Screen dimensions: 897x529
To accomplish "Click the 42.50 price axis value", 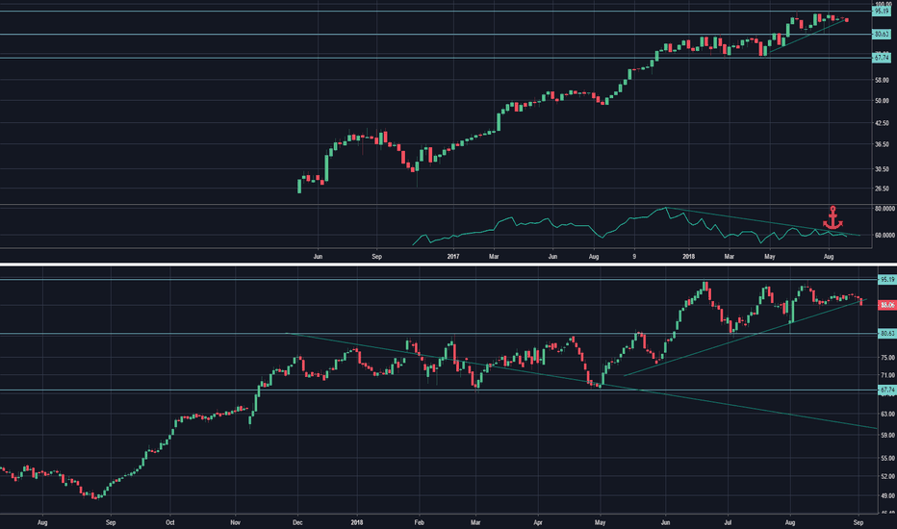I will pyautogui.click(x=882, y=123).
